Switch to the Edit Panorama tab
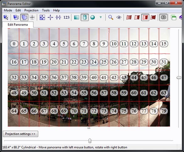Screen dimensions: 184x152 tap(18, 24)
